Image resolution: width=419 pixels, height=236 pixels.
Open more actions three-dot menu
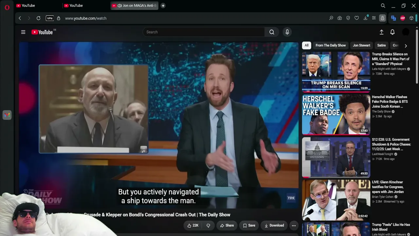[294, 226]
